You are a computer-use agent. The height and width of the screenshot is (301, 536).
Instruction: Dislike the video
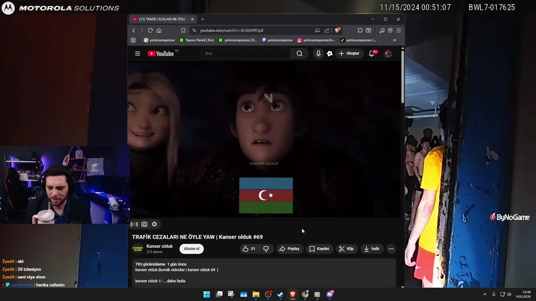pyautogui.click(x=266, y=249)
